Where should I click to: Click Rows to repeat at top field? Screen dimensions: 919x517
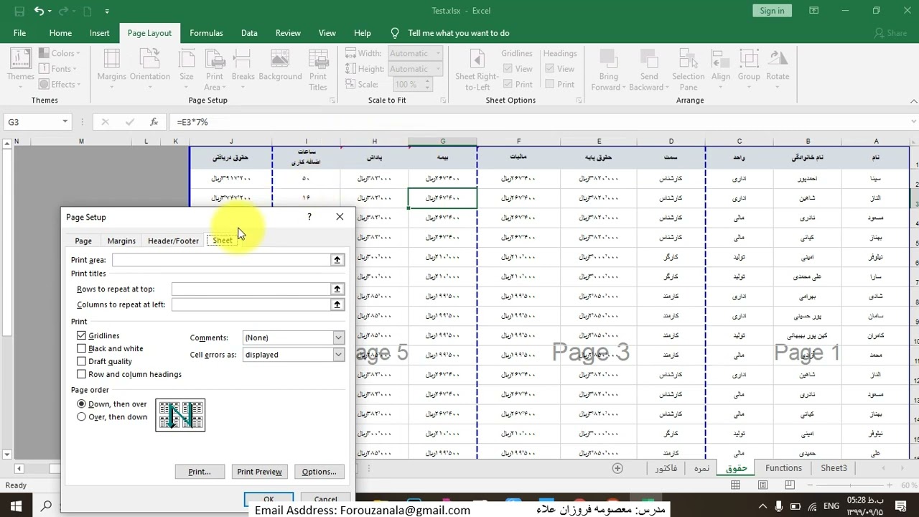click(251, 289)
